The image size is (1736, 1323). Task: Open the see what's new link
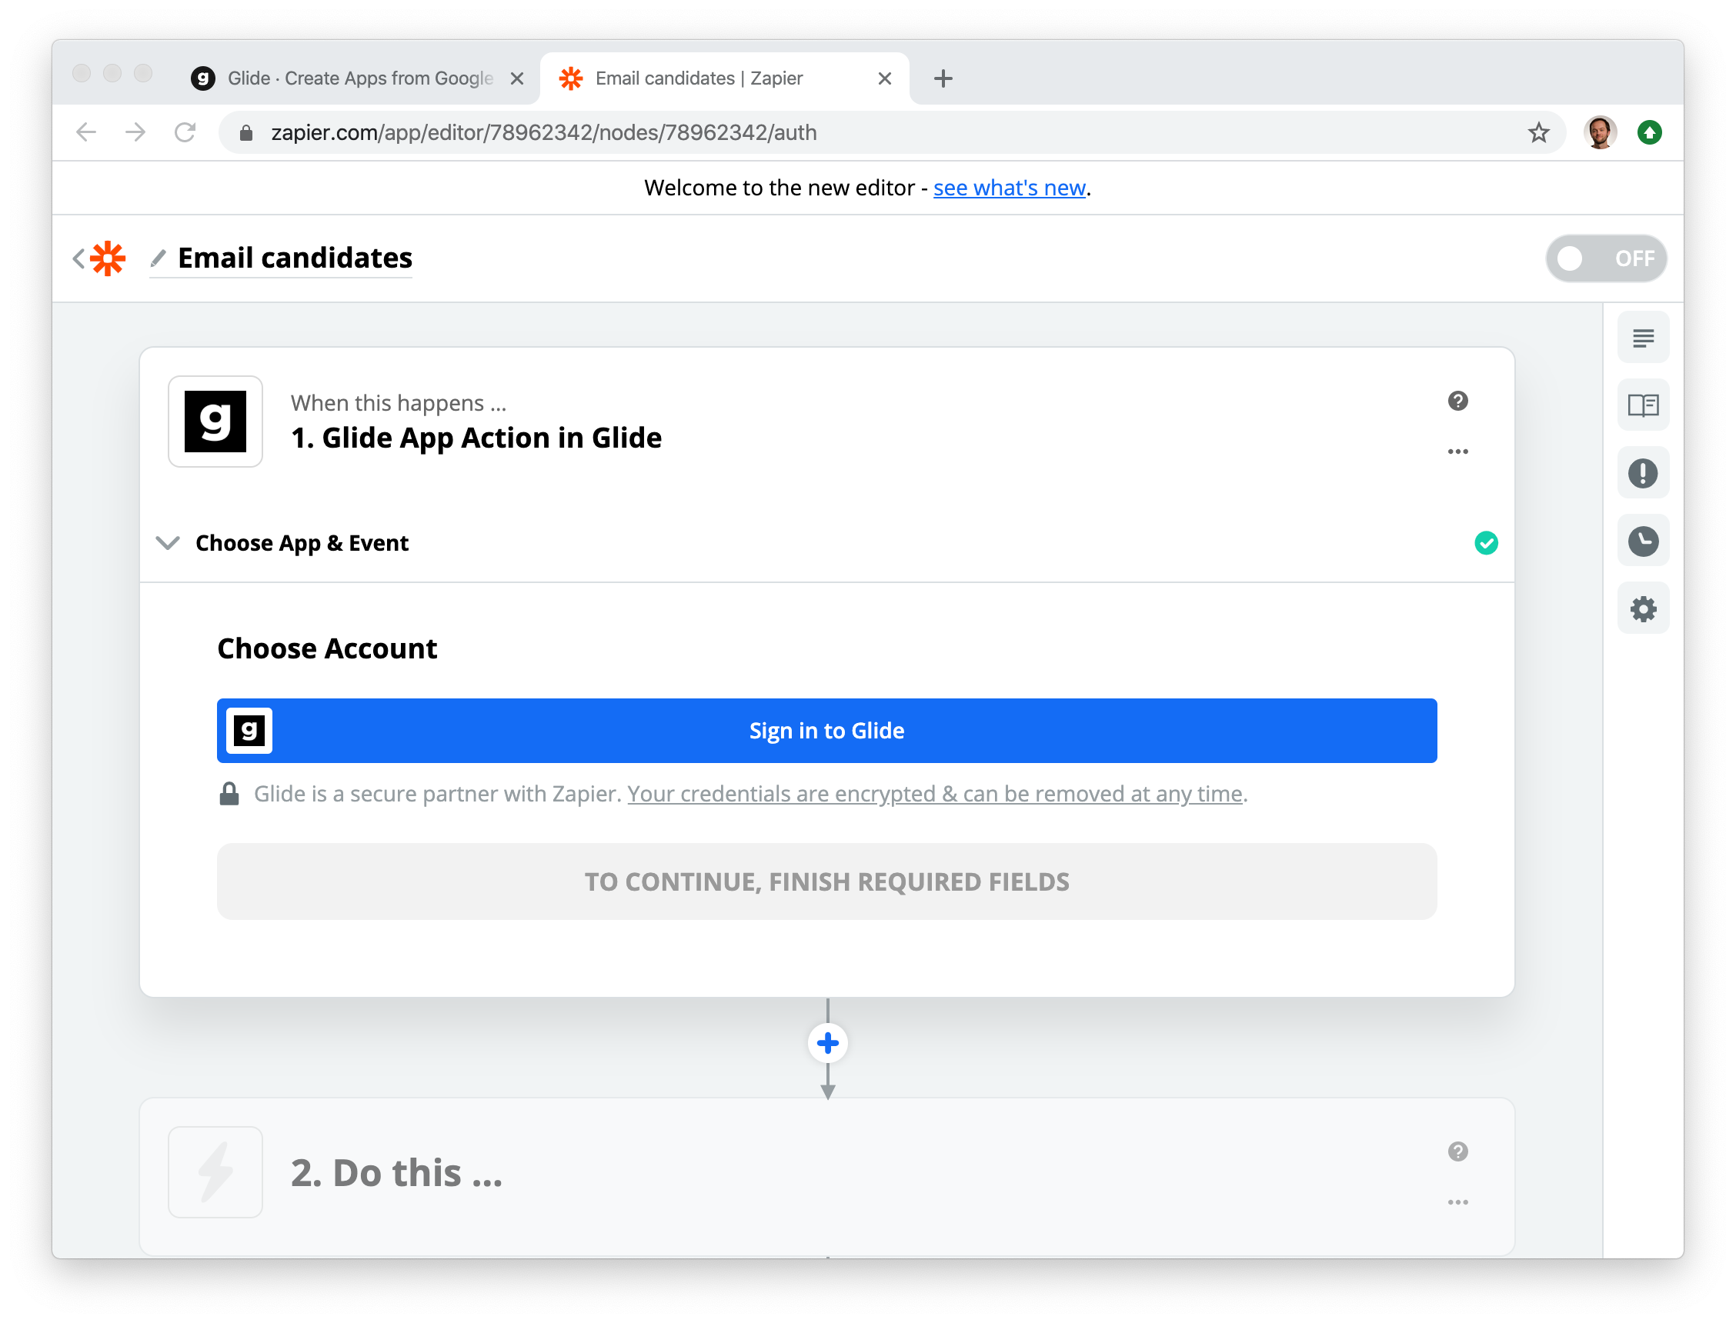1009,188
